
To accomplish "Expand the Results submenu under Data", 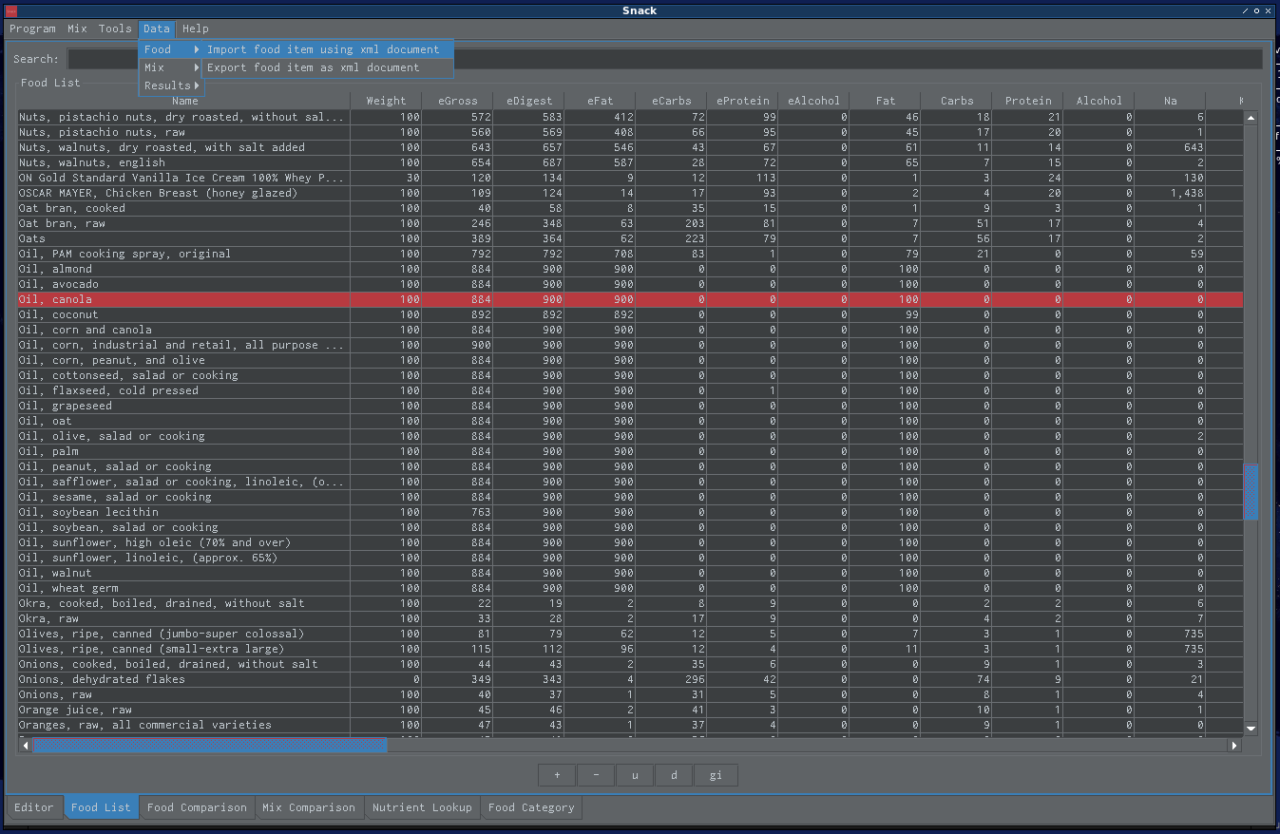I will (171, 85).
